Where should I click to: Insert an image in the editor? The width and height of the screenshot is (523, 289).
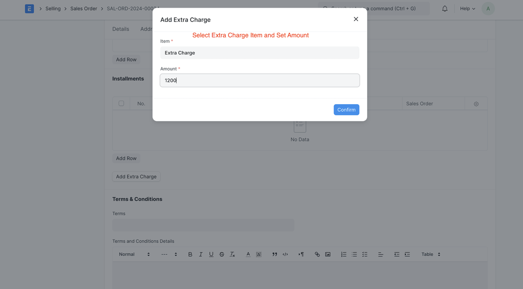tap(328, 254)
